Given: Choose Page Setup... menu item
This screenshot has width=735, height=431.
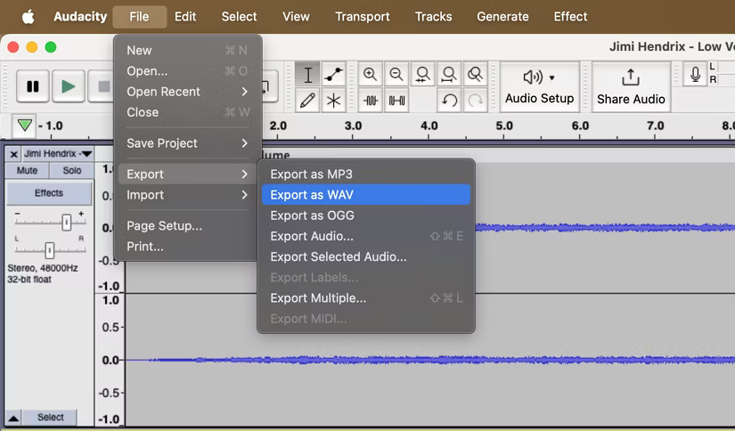Looking at the screenshot, I should coord(187,225).
